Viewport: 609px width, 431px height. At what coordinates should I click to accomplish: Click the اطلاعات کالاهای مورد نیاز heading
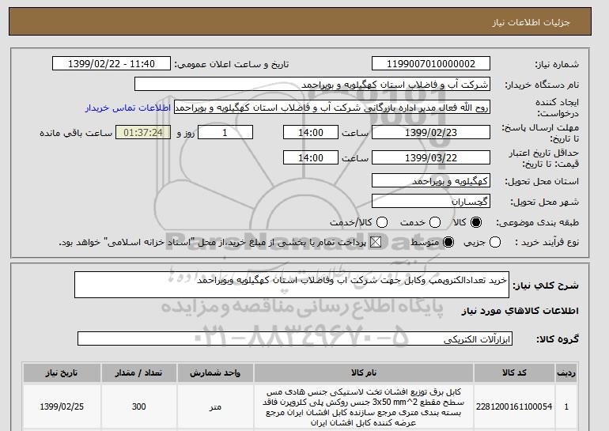coord(520,311)
